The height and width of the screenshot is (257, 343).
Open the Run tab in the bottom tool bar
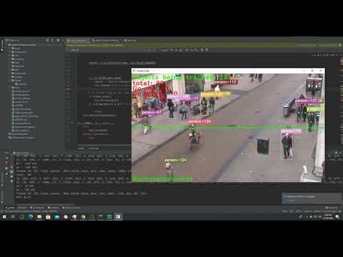10,208
